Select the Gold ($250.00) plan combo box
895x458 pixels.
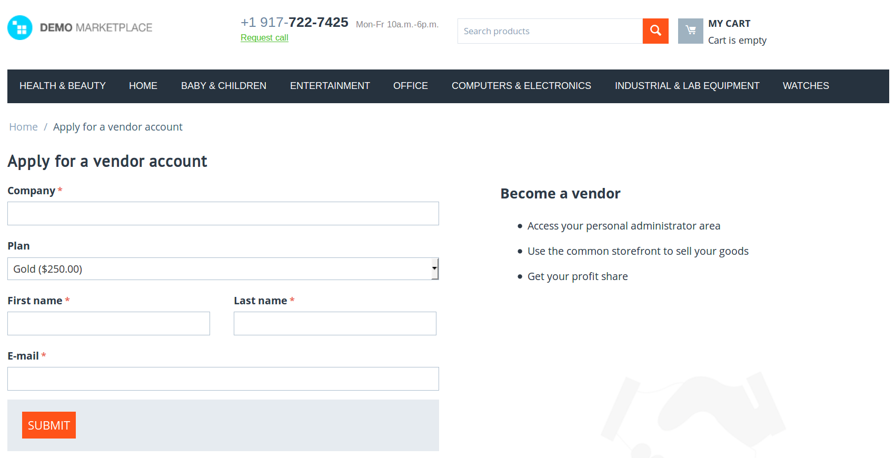point(223,268)
